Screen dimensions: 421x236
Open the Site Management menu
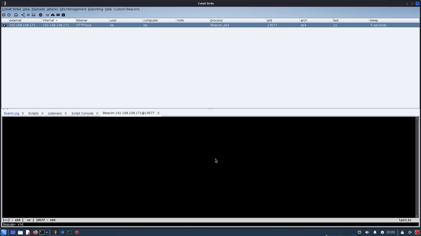(x=73, y=9)
